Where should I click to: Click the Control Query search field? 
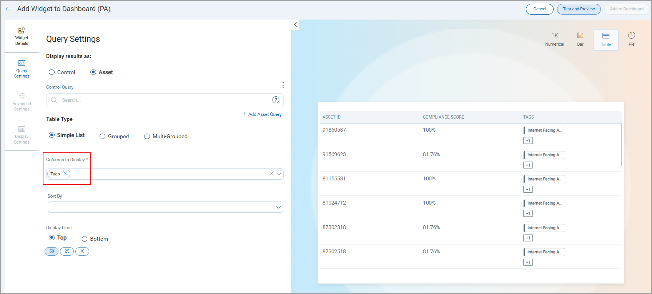pos(165,100)
